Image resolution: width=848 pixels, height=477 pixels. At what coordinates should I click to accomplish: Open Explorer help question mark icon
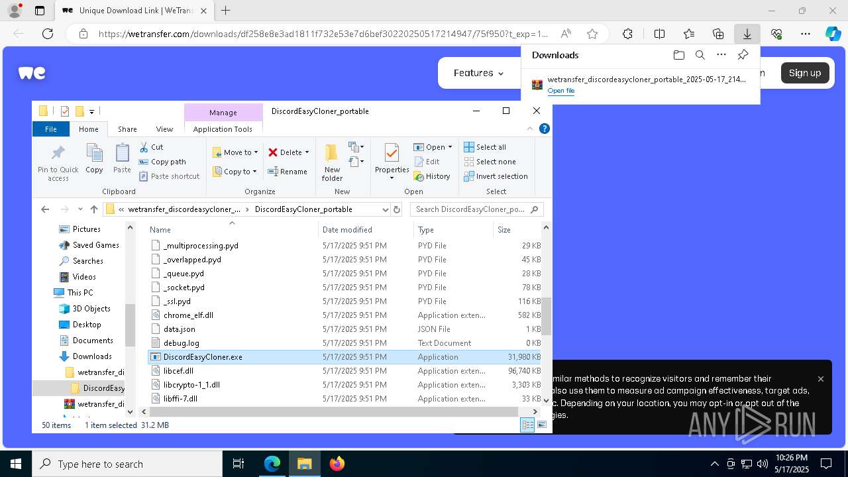click(x=545, y=129)
